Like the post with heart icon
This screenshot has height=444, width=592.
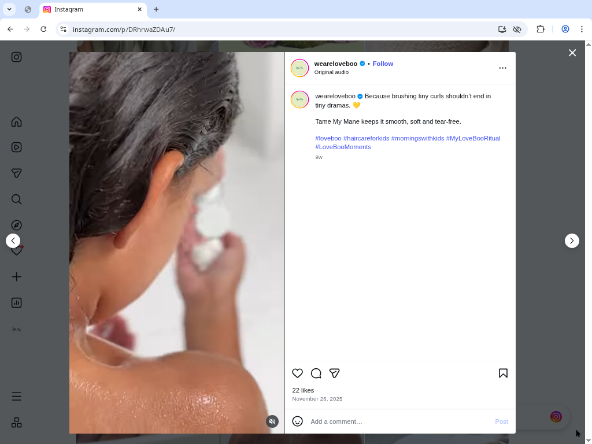click(x=297, y=373)
